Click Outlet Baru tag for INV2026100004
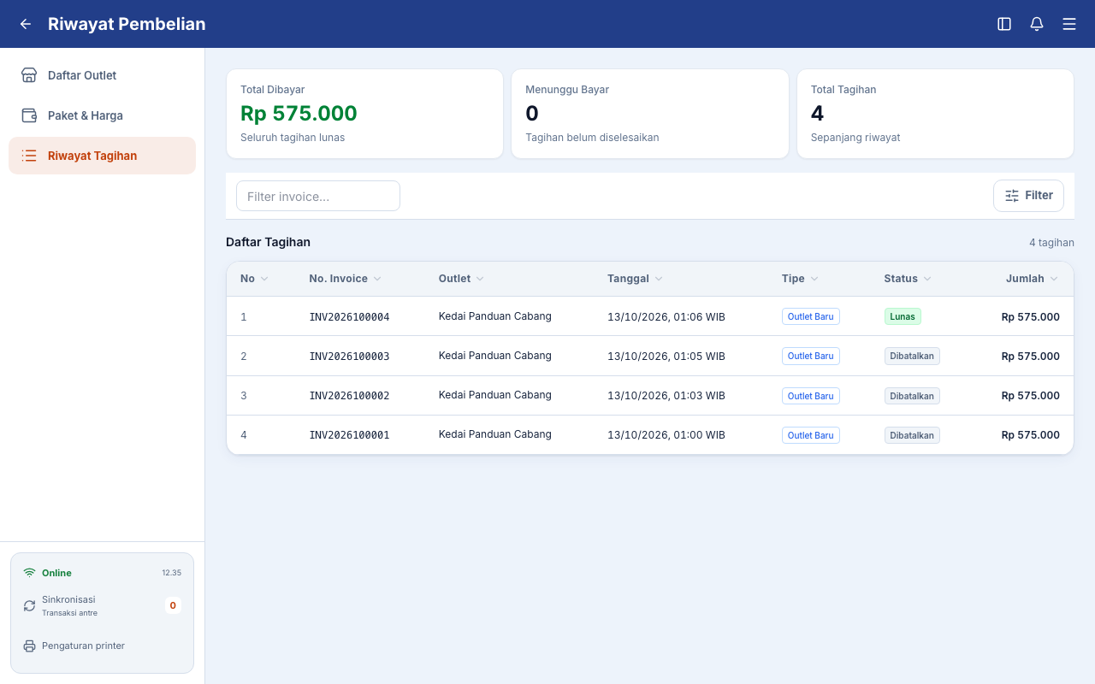 [x=811, y=316]
